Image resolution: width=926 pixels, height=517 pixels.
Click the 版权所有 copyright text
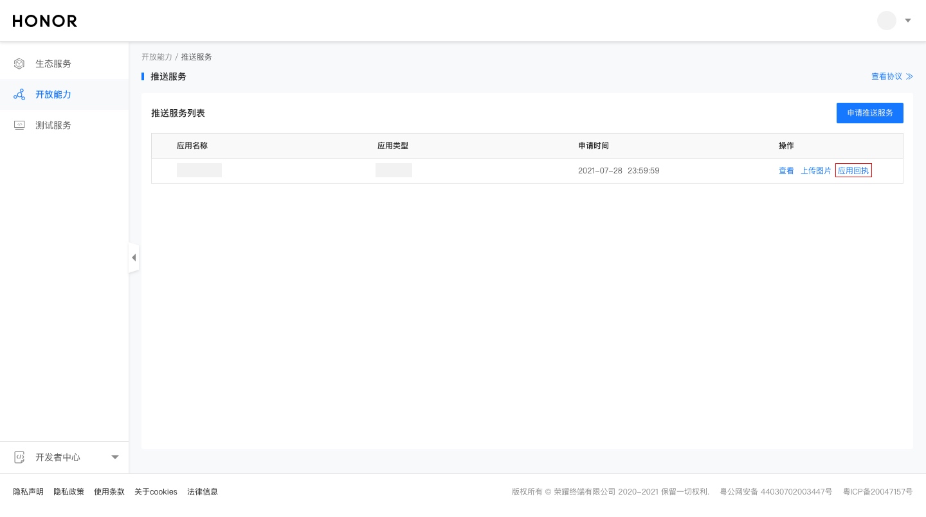[611, 492]
